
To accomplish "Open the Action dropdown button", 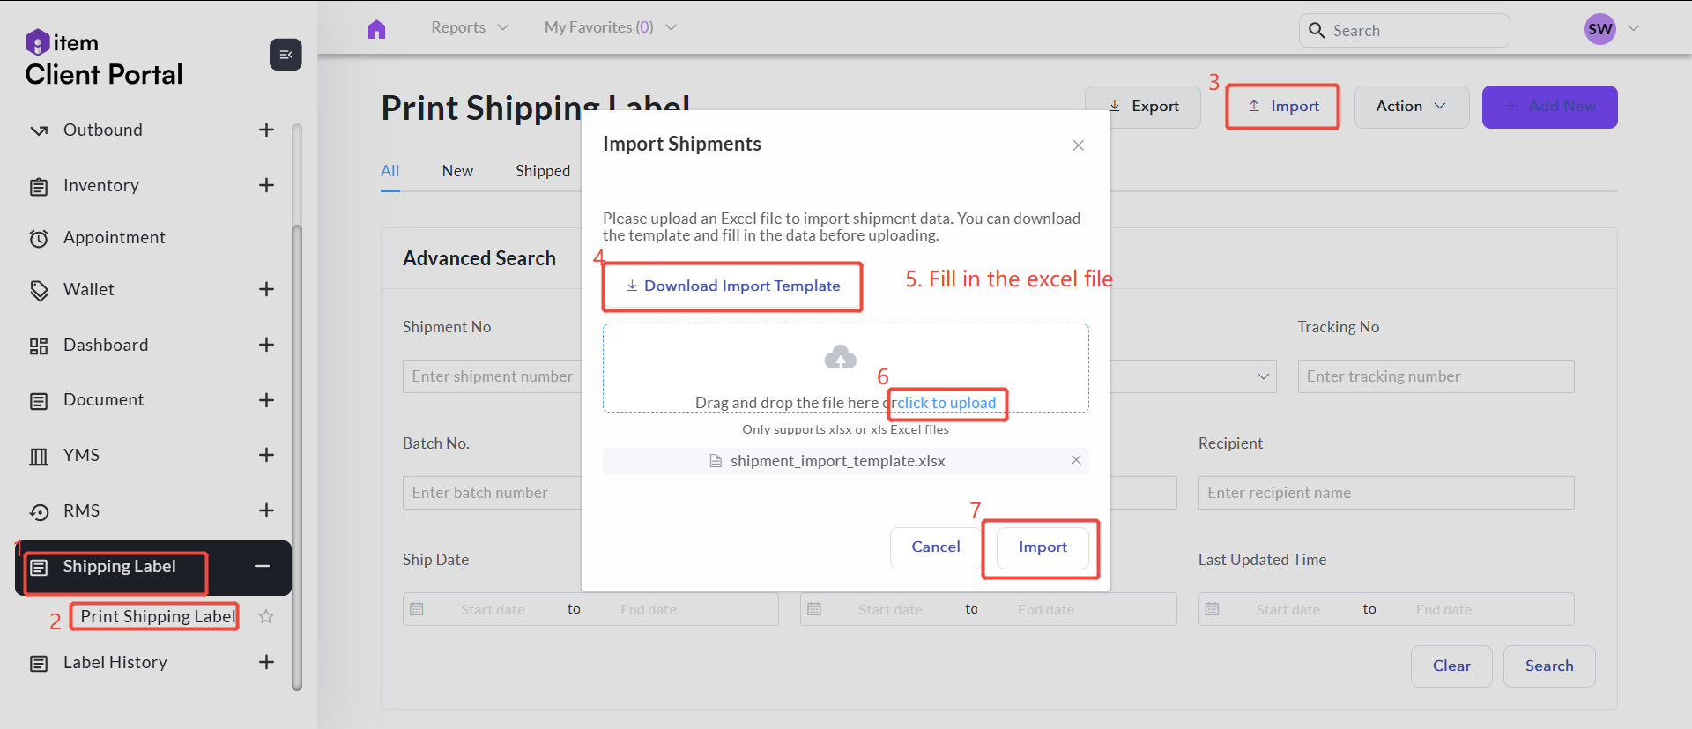I will pyautogui.click(x=1411, y=107).
